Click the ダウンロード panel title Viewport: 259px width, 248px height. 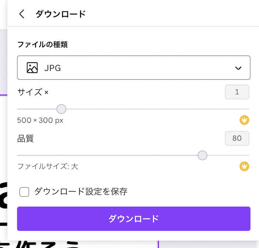point(61,14)
